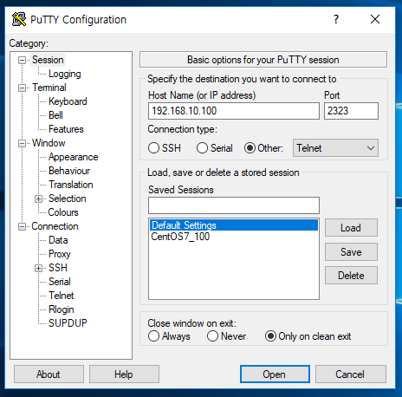402x397 pixels.
Task: Select Window category
Action: (x=49, y=143)
